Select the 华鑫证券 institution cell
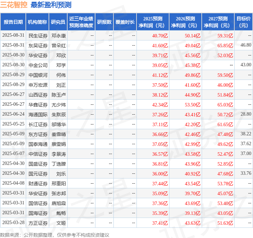 pyautogui.click(x=38, y=105)
